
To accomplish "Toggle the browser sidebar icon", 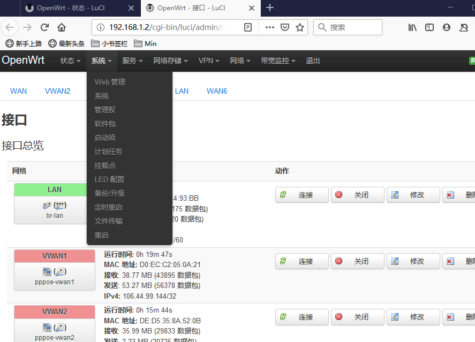I will 429,27.
